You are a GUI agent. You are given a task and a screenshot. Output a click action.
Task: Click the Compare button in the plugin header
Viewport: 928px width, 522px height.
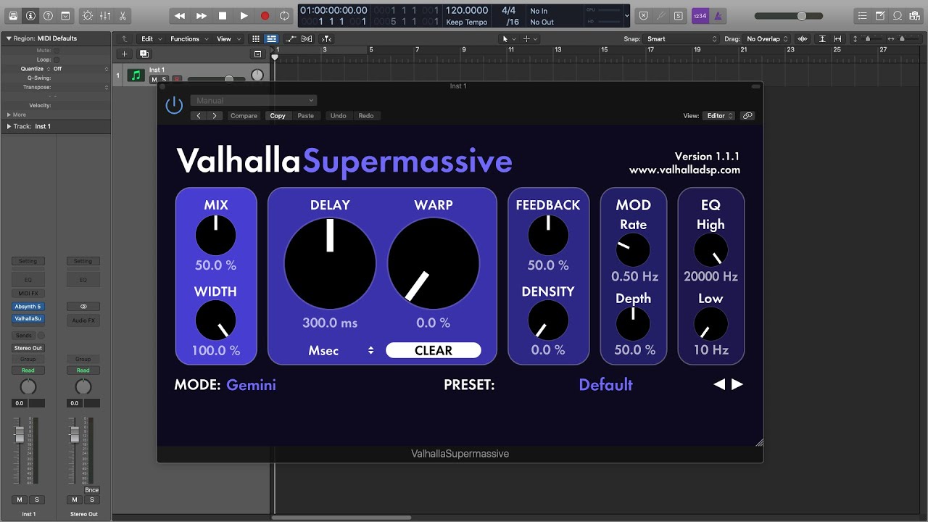(x=244, y=116)
